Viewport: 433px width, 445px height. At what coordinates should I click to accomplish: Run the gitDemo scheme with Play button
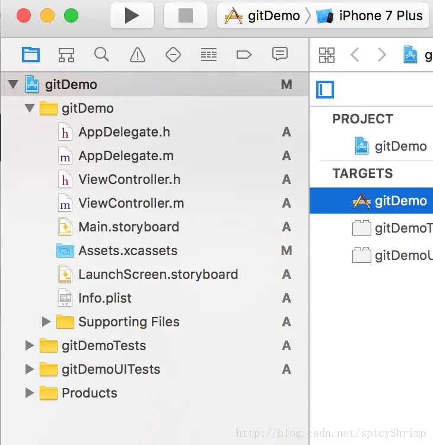132,15
